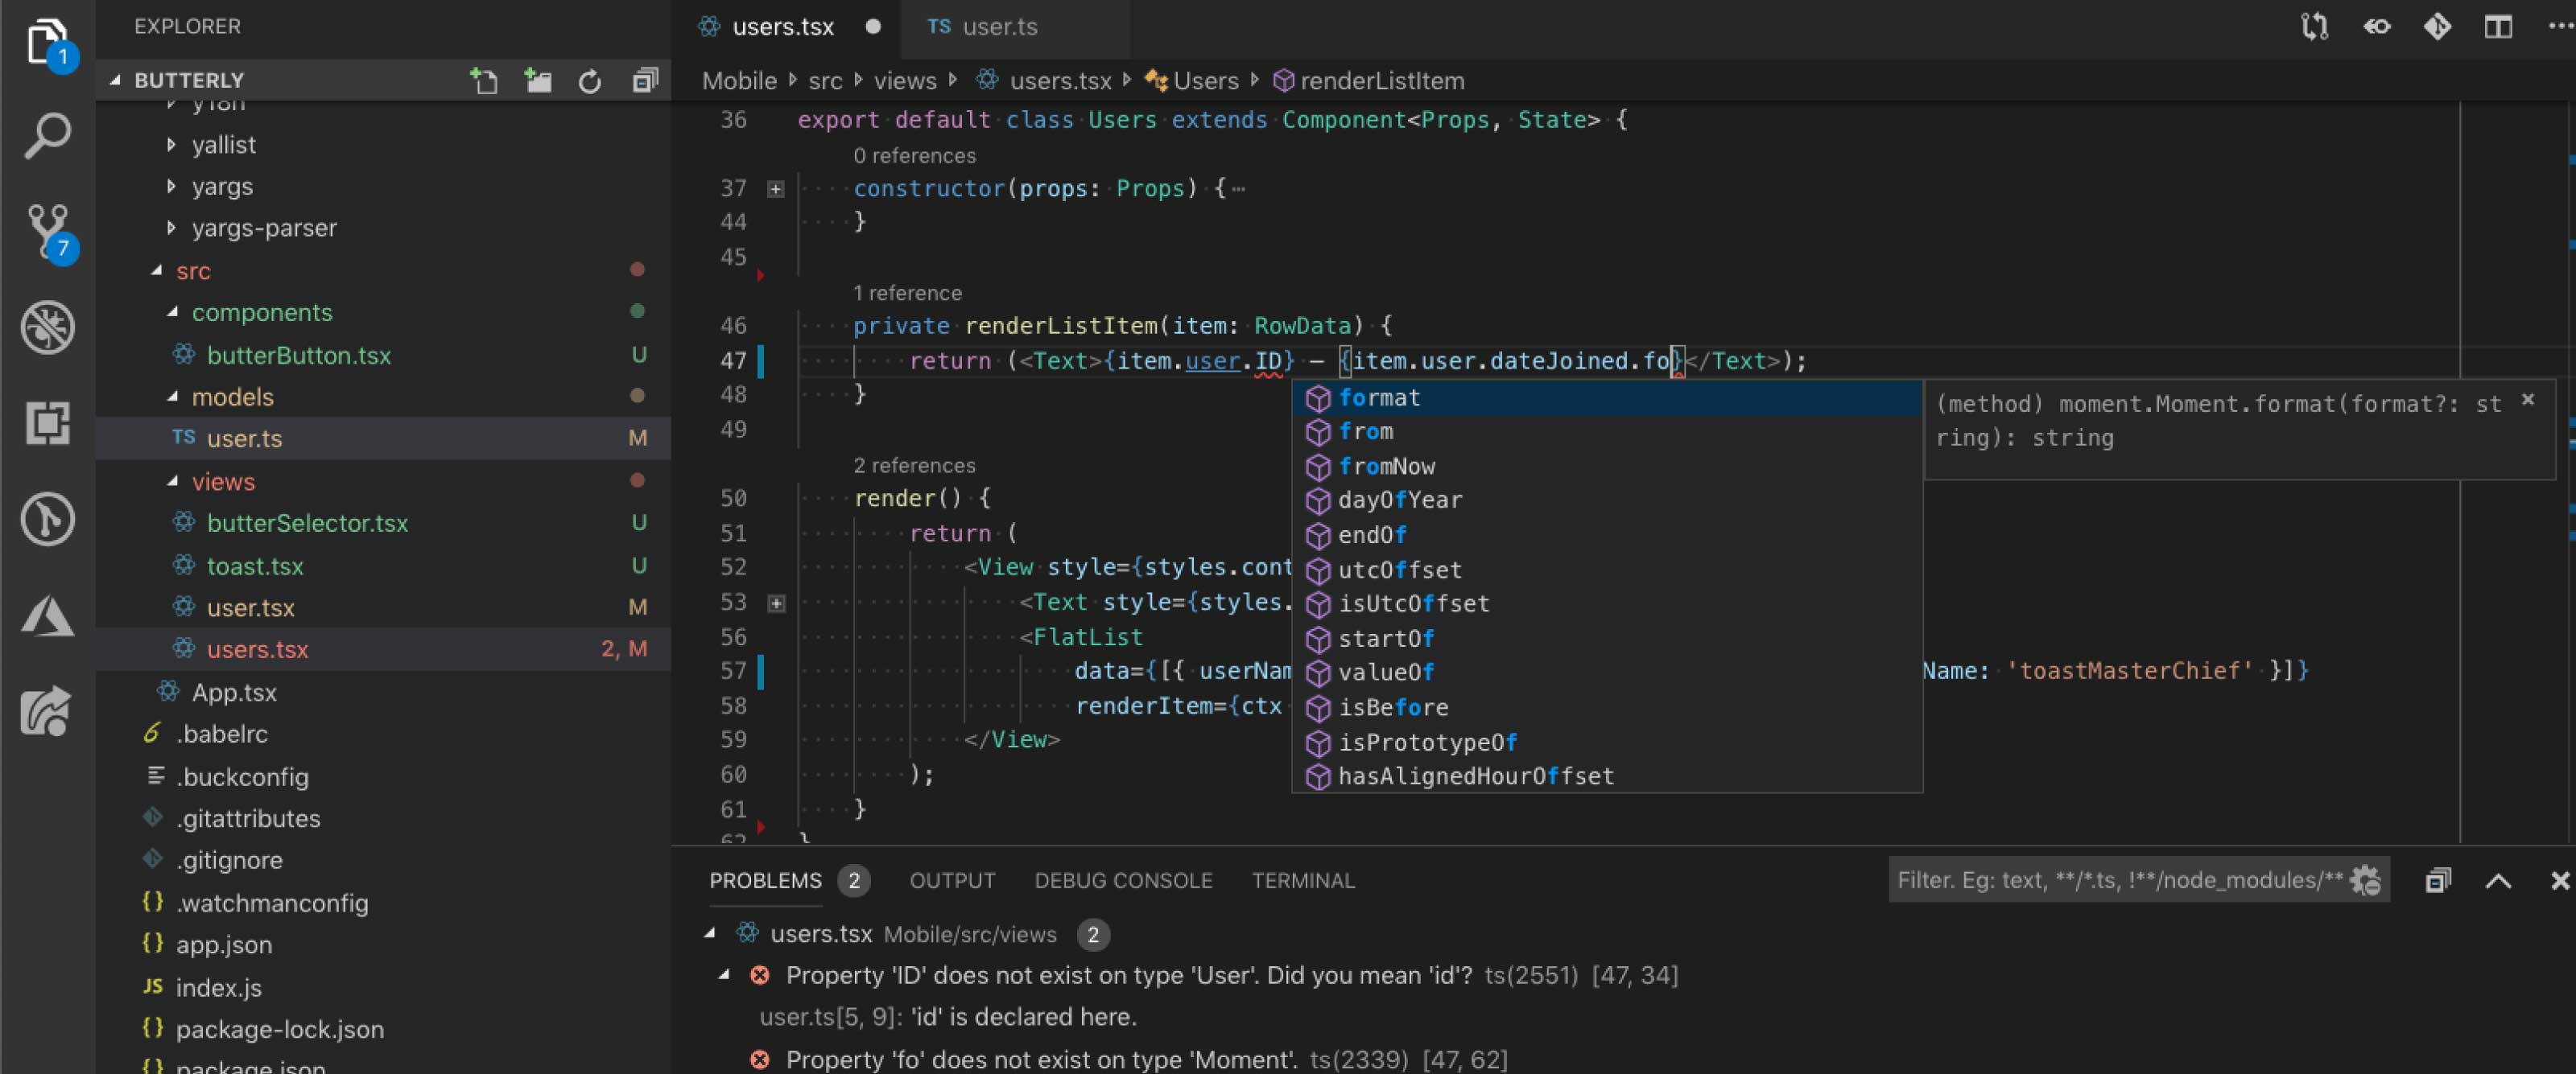Expand the yargs folder
The image size is (2576, 1074).
(x=171, y=186)
